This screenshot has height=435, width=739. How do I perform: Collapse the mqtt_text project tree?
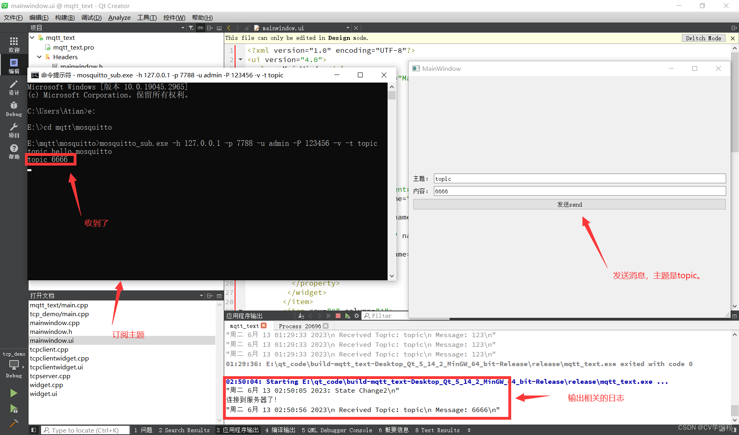click(x=32, y=37)
